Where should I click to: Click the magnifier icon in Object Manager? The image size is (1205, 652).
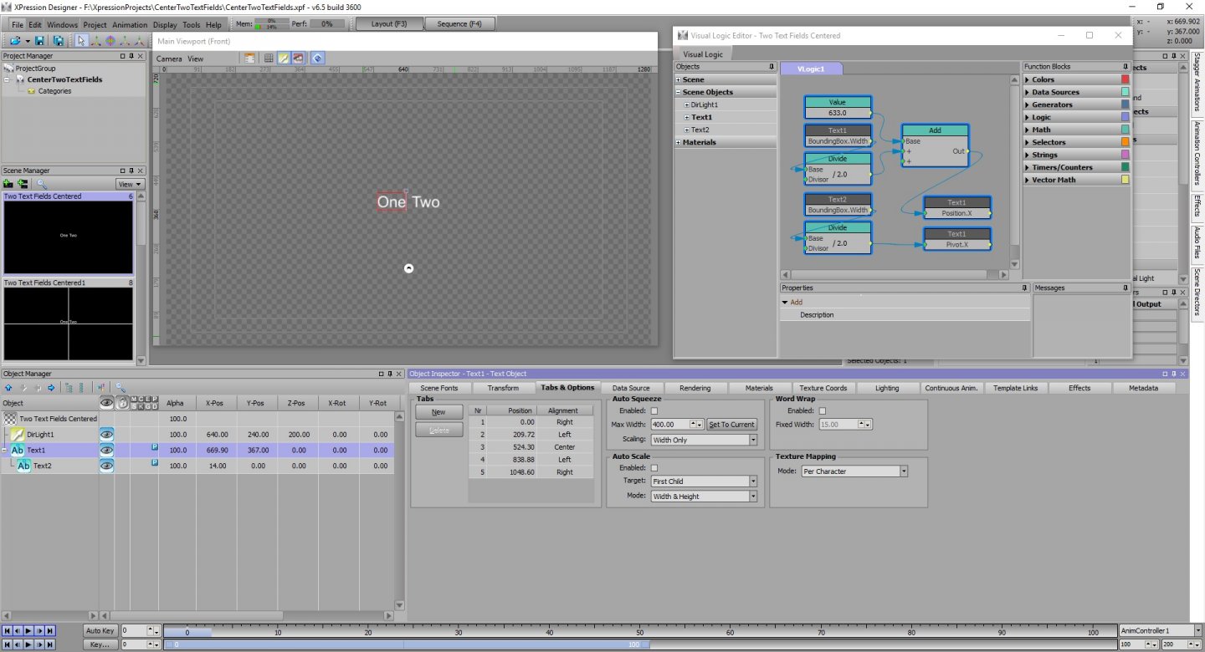click(120, 388)
